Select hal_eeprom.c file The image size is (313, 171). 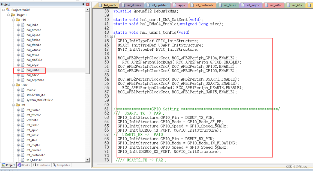point(35,80)
